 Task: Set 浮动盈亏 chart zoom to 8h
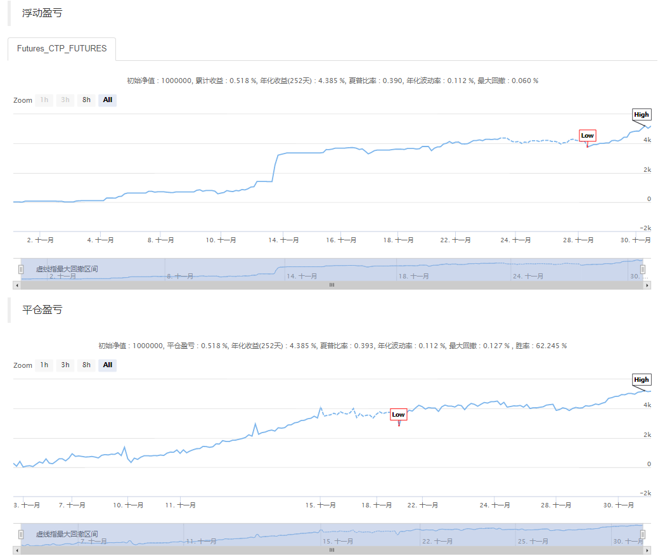click(x=86, y=100)
